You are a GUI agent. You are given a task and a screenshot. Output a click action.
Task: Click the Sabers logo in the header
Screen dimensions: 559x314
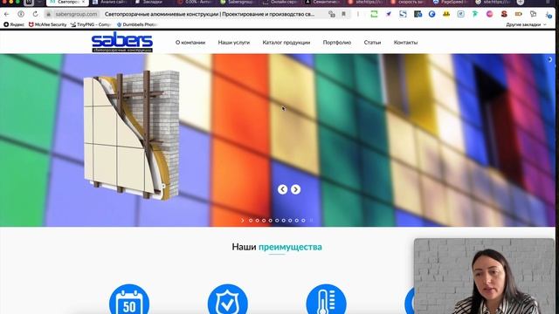(122, 42)
